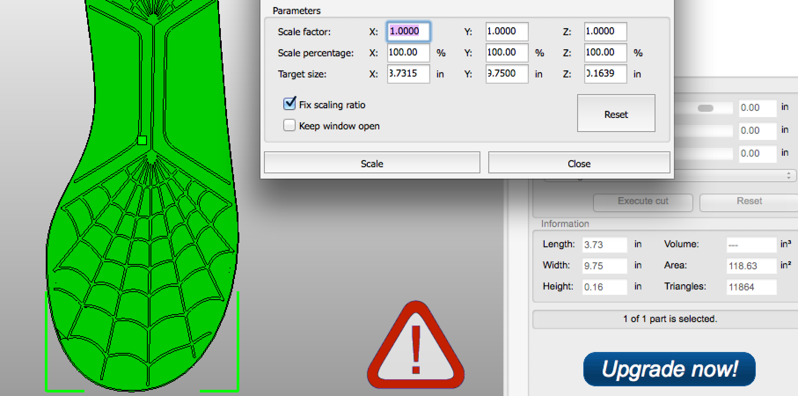Click the Height value 0.16
The width and height of the screenshot is (798, 396).
click(x=604, y=287)
